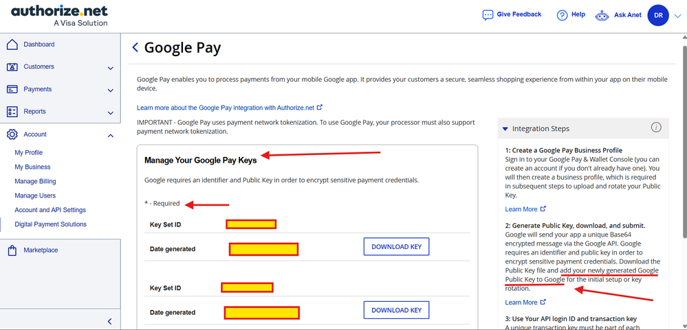Click the Integration Steps info icon
Image resolution: width=687 pixels, height=330 pixels.
tap(656, 128)
